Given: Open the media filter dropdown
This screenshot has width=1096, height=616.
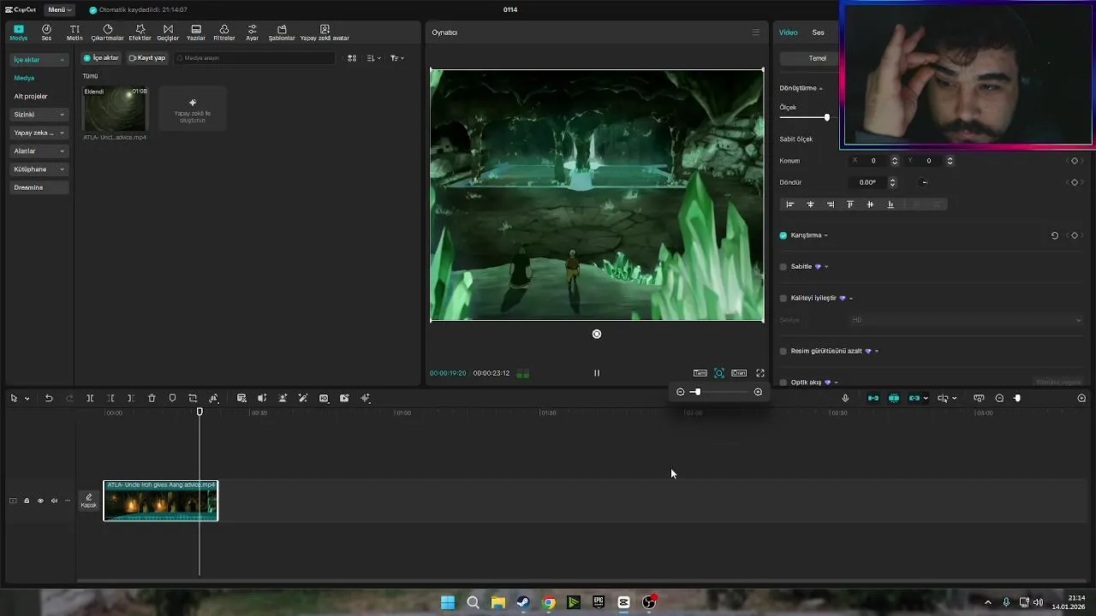Looking at the screenshot, I should [x=397, y=58].
